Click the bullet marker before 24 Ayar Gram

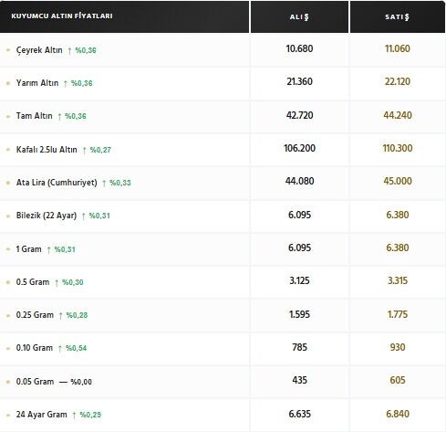[x=8, y=415]
